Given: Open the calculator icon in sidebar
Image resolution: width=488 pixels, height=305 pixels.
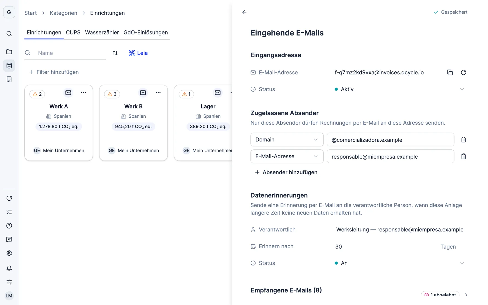Looking at the screenshot, I should 9,79.
